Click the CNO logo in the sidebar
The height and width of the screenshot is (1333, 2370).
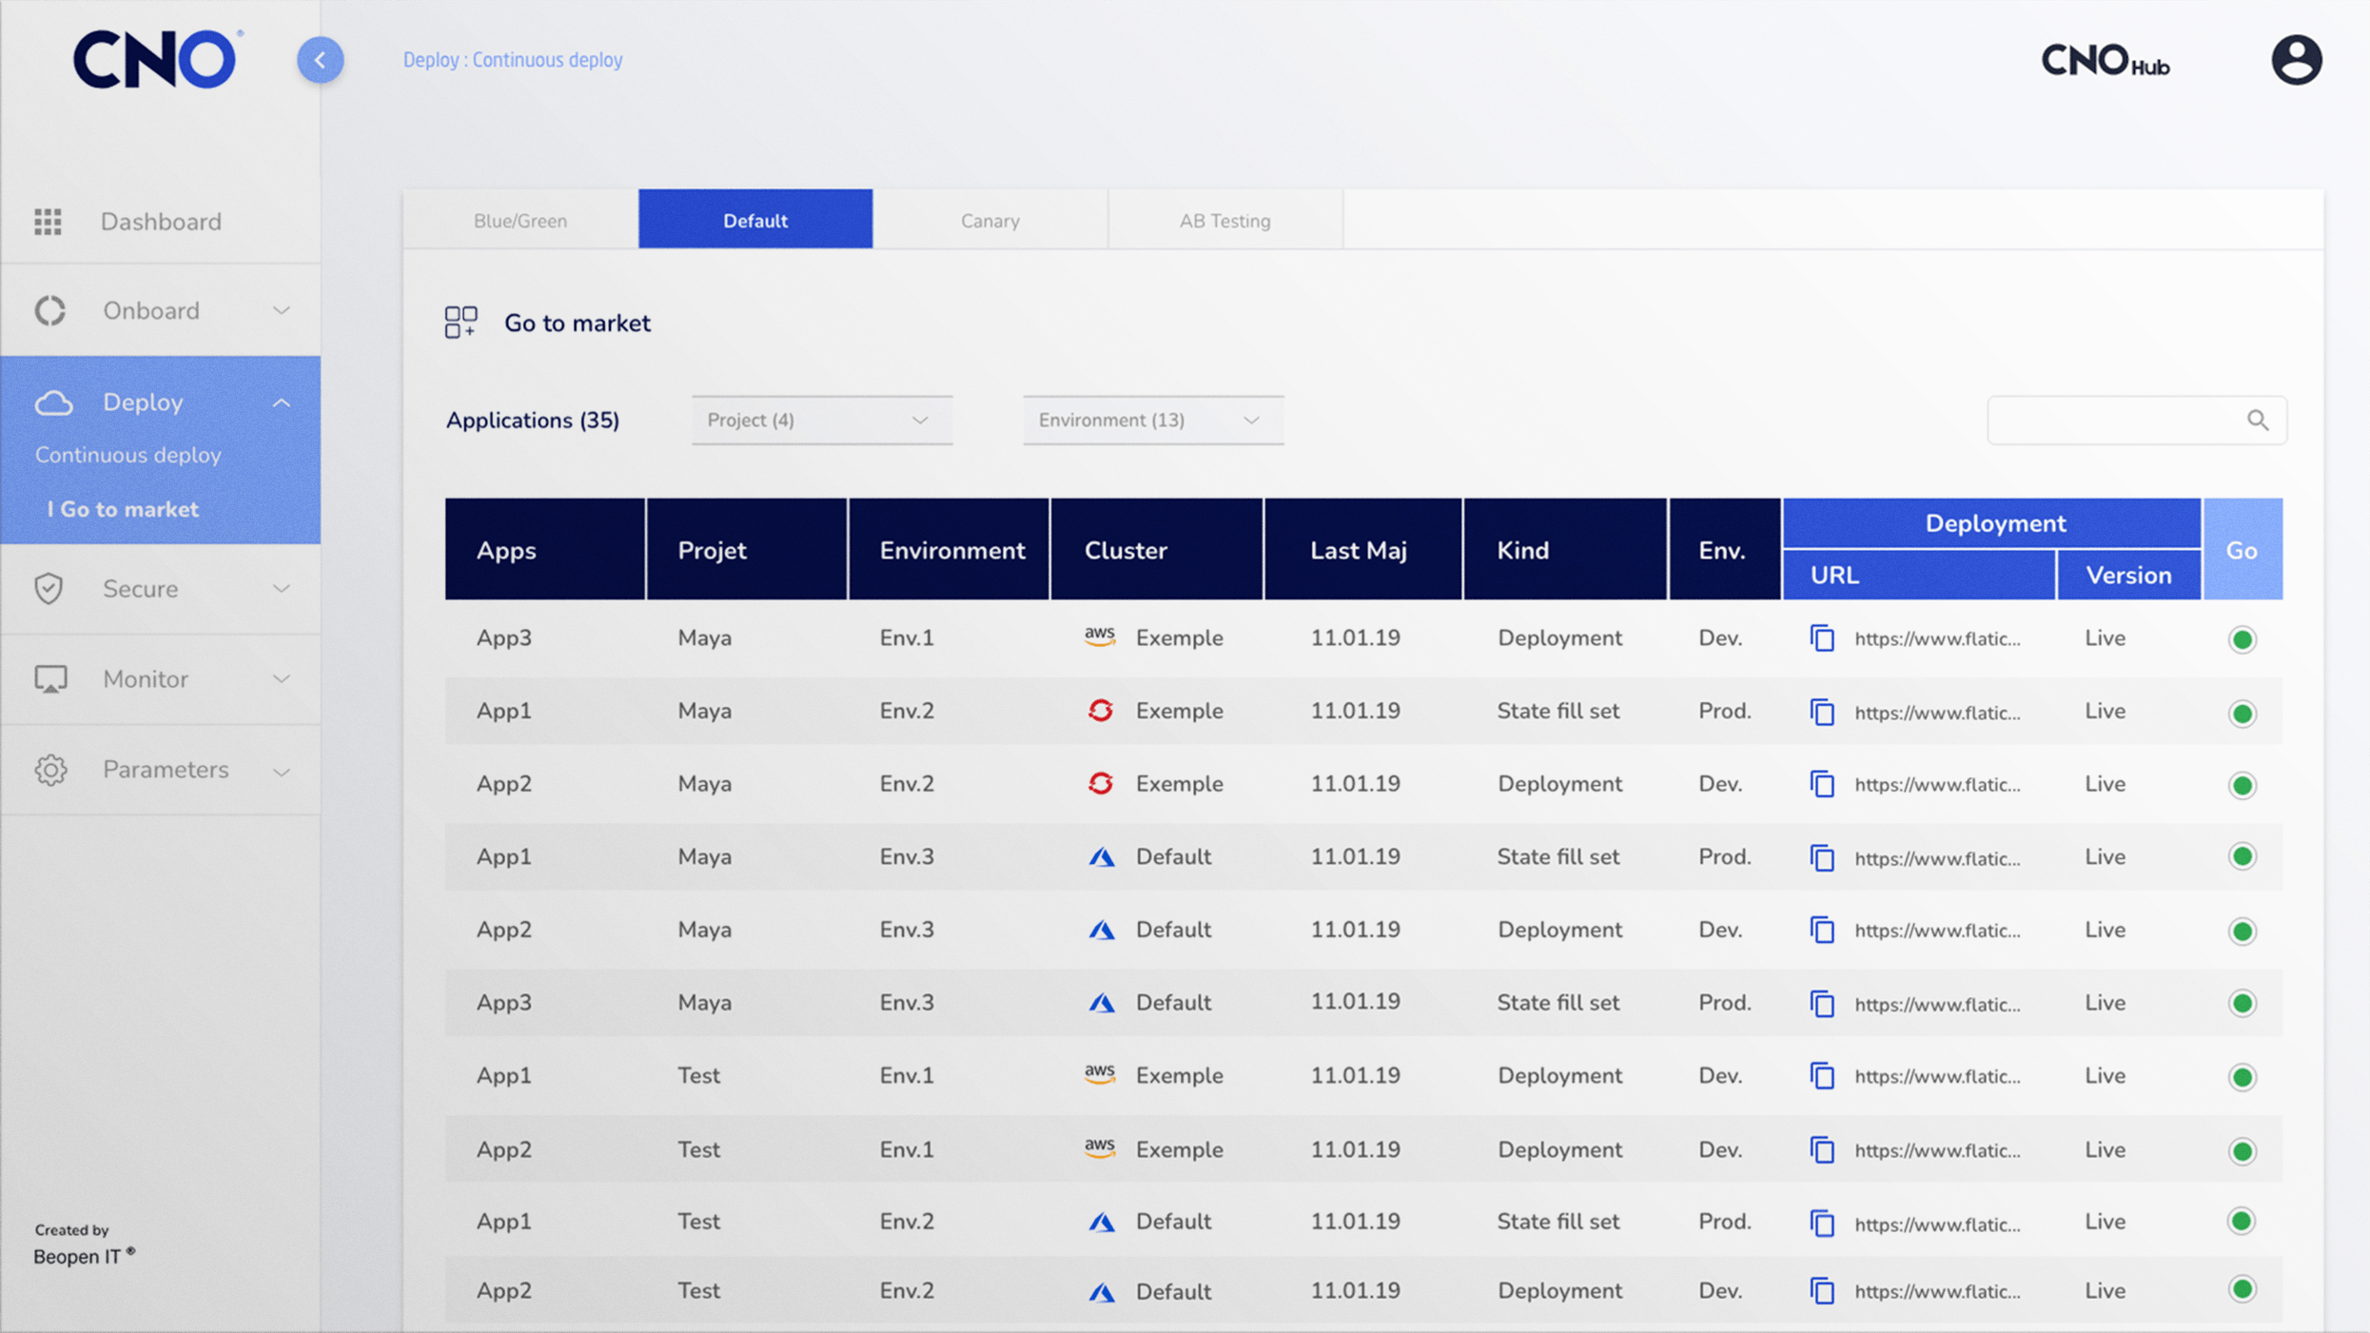[x=157, y=59]
